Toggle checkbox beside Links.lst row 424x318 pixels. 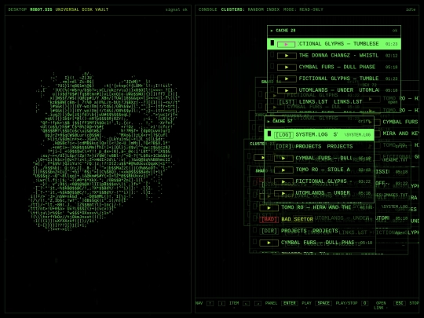pyautogui.click(x=272, y=101)
